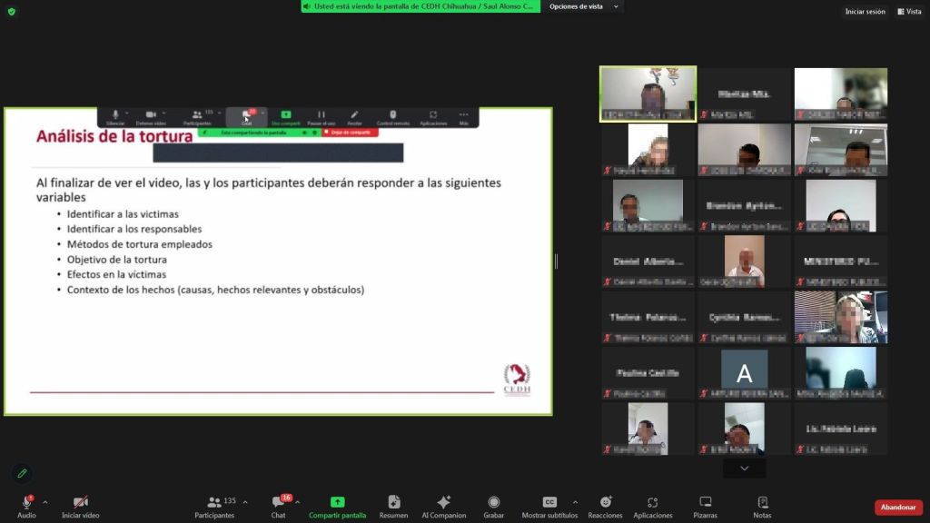The image size is (930, 523).
Task: Switch layout using Vista menu
Action: click(909, 11)
